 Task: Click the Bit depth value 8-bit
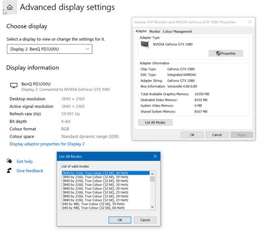pyautogui.click(x=66, y=121)
